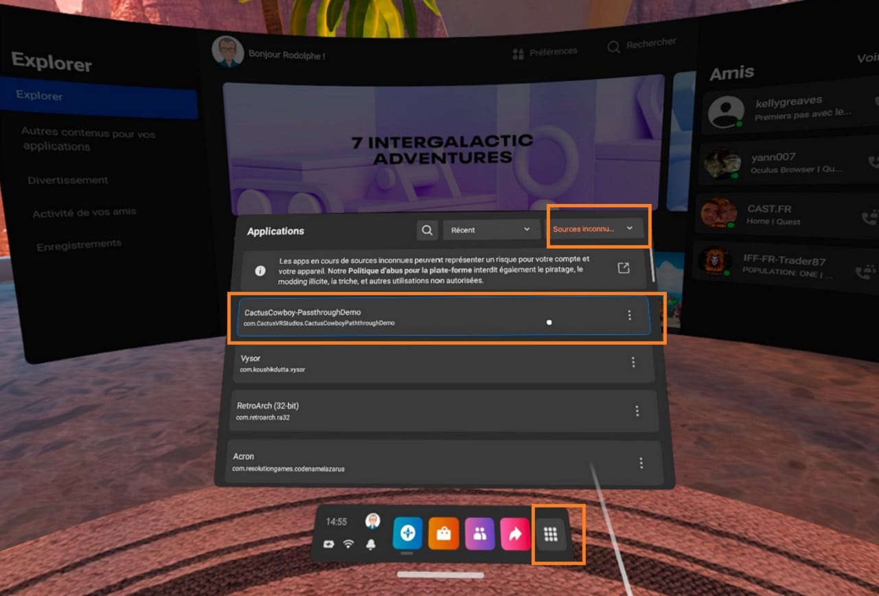Open the apps grid icon in dock
This screenshot has height=596, width=879.
point(551,535)
